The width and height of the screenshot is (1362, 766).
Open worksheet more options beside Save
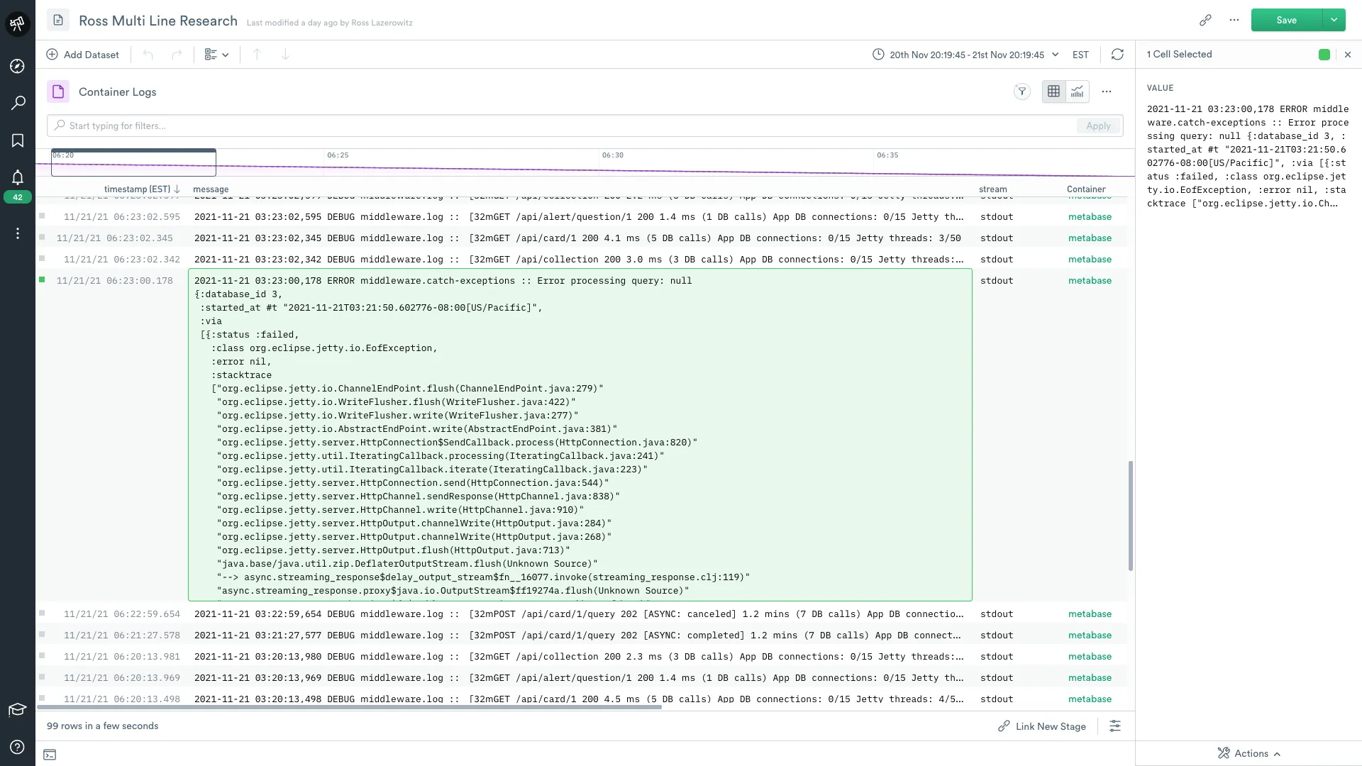click(x=1234, y=21)
